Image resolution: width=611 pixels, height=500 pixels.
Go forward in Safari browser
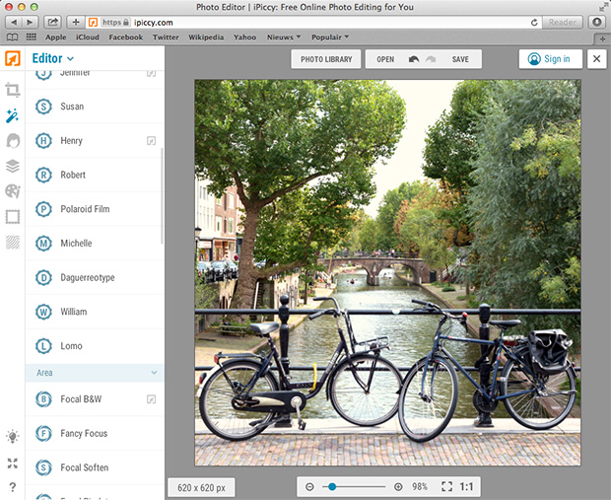tap(30, 23)
